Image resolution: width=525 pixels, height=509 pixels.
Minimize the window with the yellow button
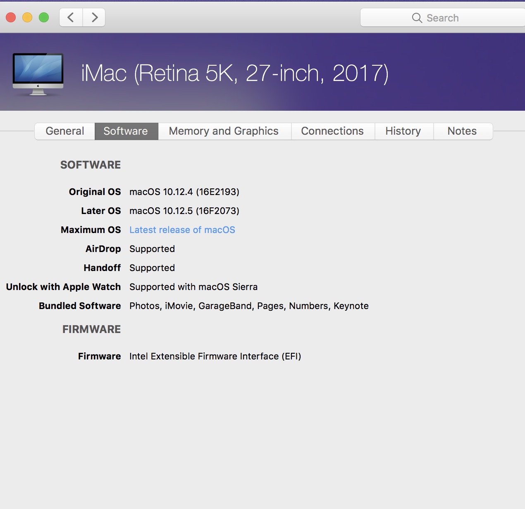pyautogui.click(x=27, y=17)
